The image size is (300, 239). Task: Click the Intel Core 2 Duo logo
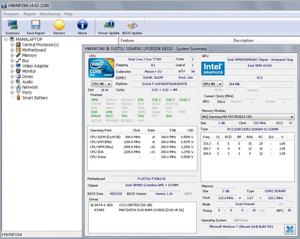(101, 68)
